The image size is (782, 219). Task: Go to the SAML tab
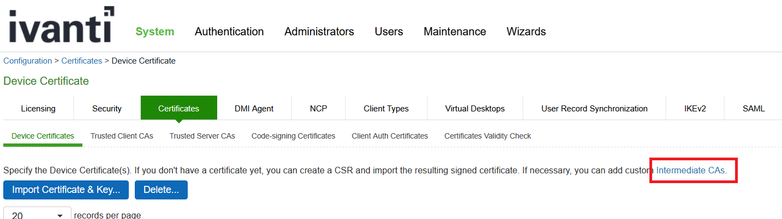pyautogui.click(x=754, y=108)
